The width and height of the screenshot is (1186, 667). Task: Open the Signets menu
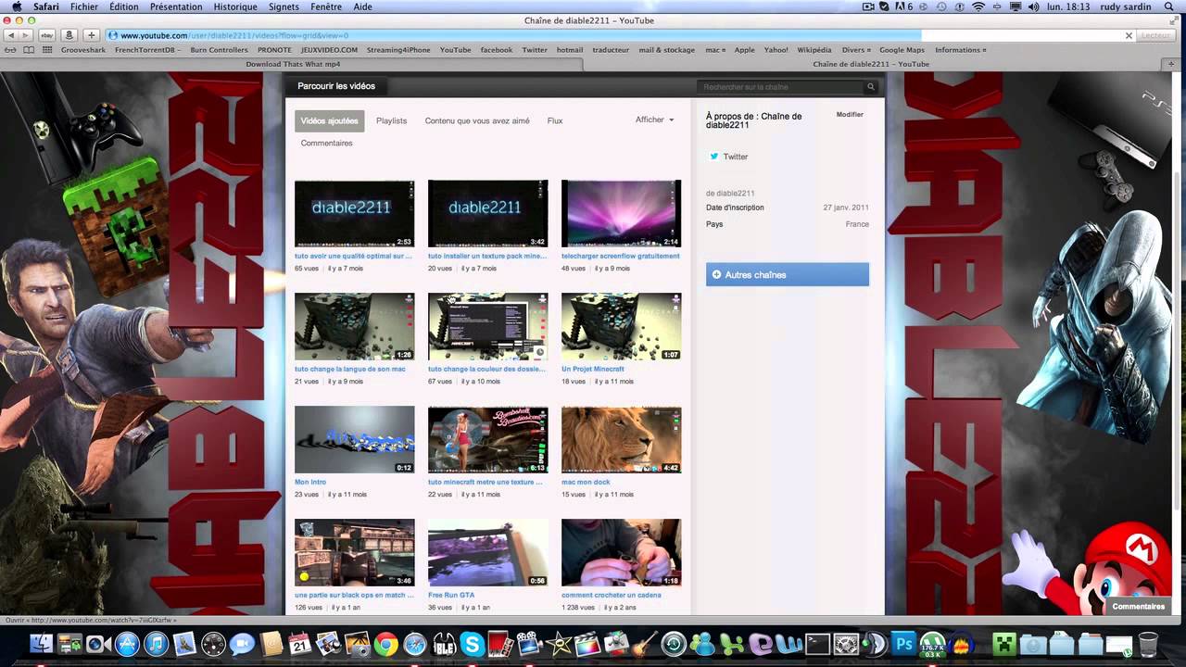[x=284, y=6]
